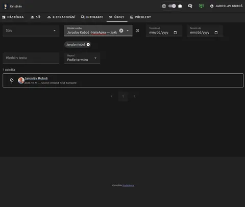
Task: Click the calendar icon beside the mode switch
Action: (164, 6)
